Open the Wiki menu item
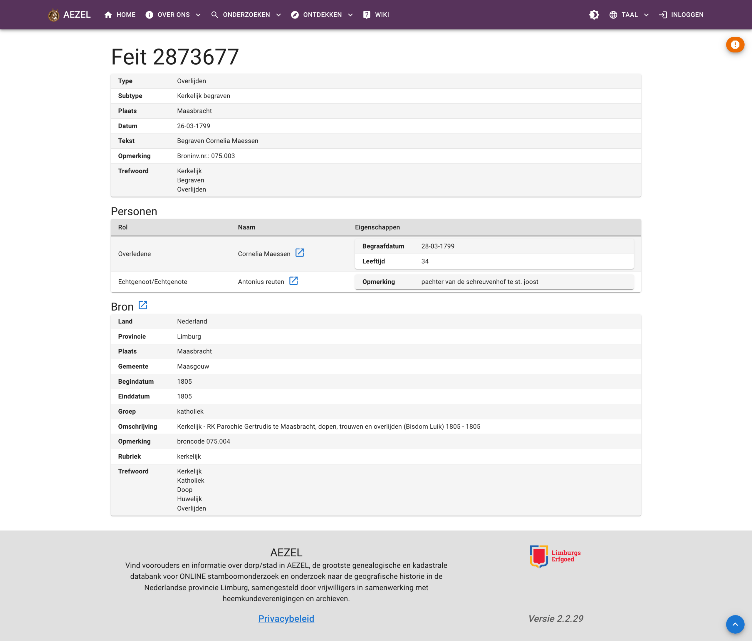 click(376, 15)
